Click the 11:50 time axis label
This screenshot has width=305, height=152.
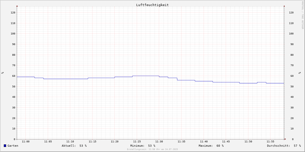pos(248,142)
